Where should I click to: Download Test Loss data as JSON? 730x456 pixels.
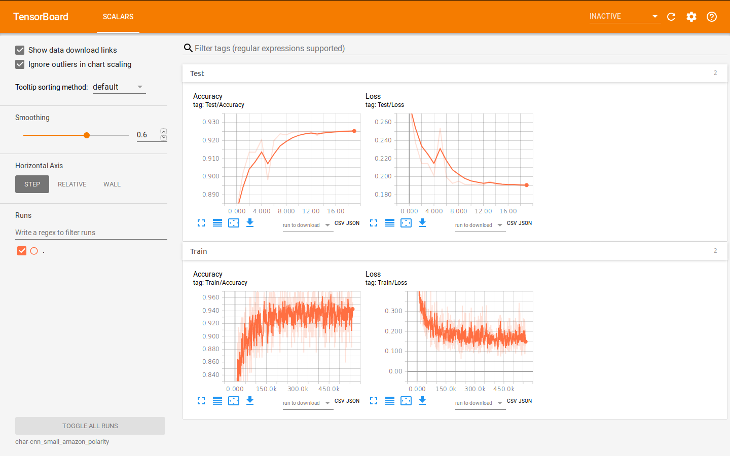pyautogui.click(x=526, y=223)
